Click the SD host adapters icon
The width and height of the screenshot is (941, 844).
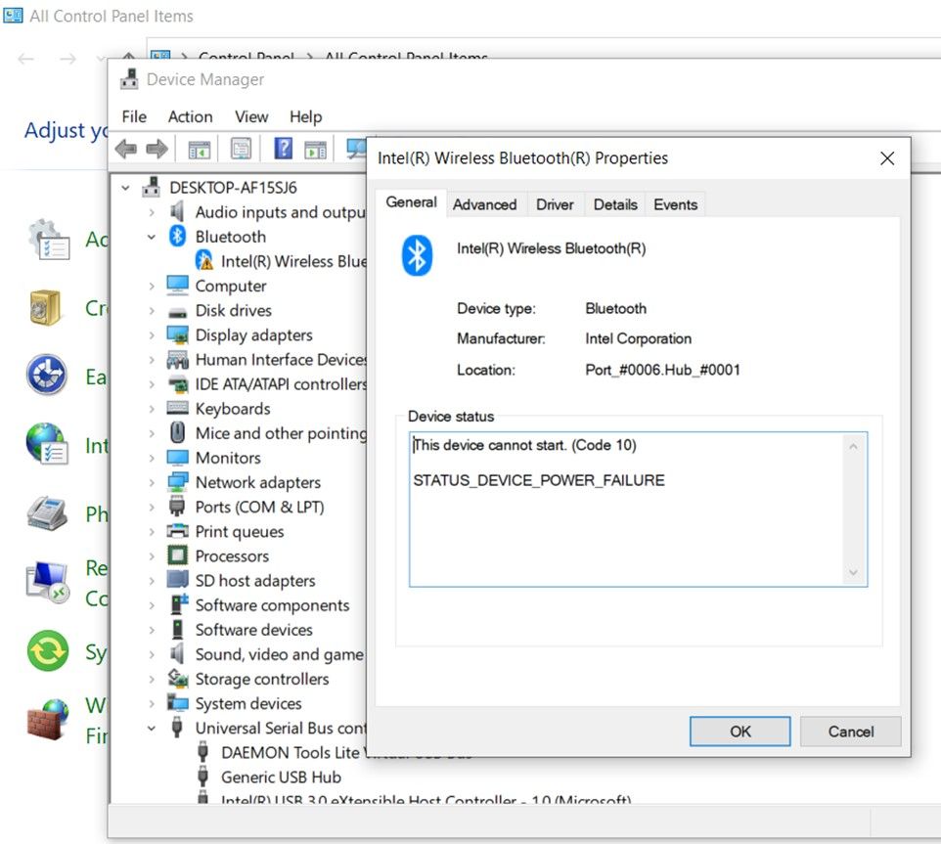click(178, 580)
